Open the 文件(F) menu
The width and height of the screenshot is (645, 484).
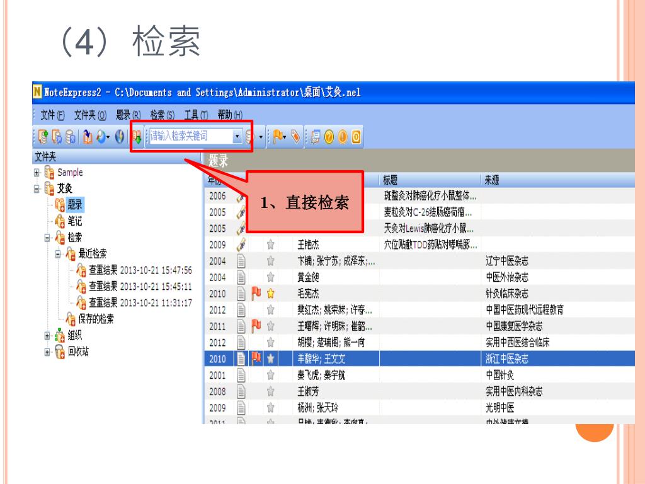[52, 115]
